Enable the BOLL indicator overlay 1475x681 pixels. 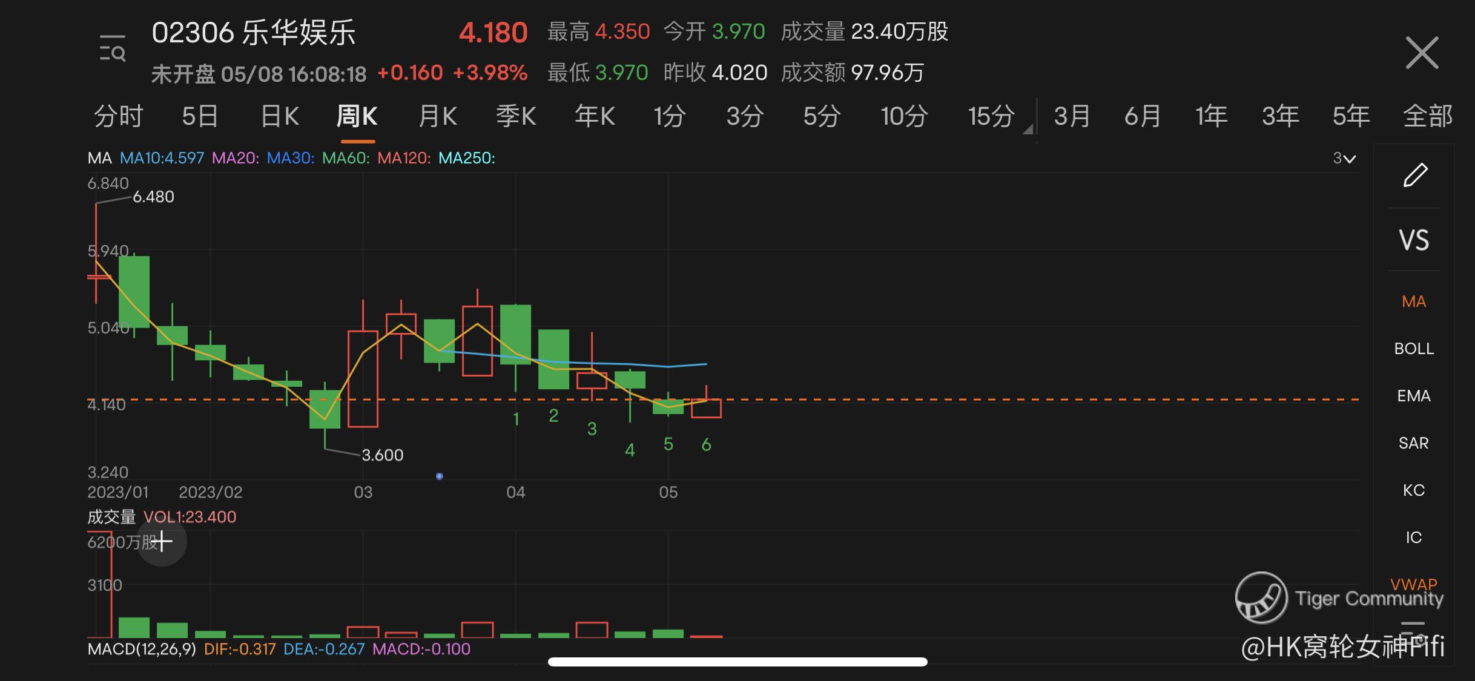coord(1414,349)
